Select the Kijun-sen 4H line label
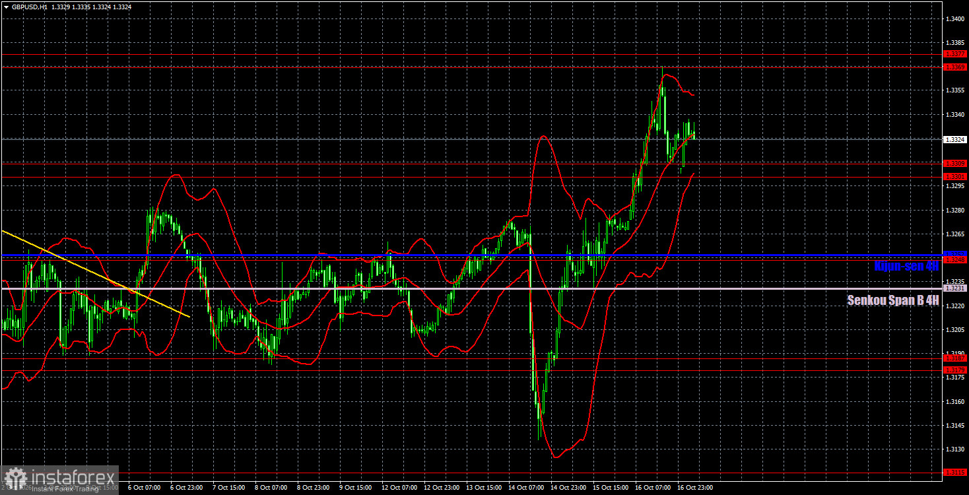969x495 pixels. point(906,267)
